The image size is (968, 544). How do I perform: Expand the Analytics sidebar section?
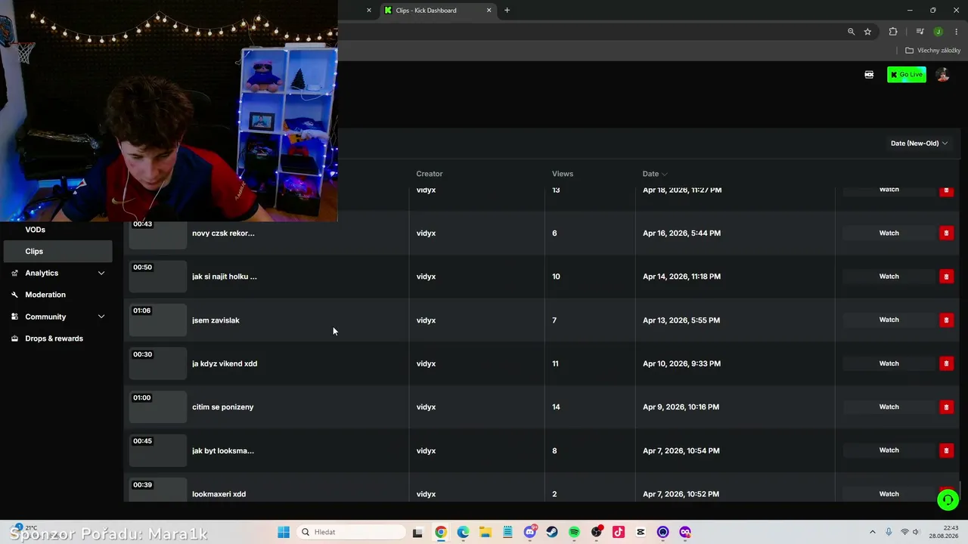point(57,273)
